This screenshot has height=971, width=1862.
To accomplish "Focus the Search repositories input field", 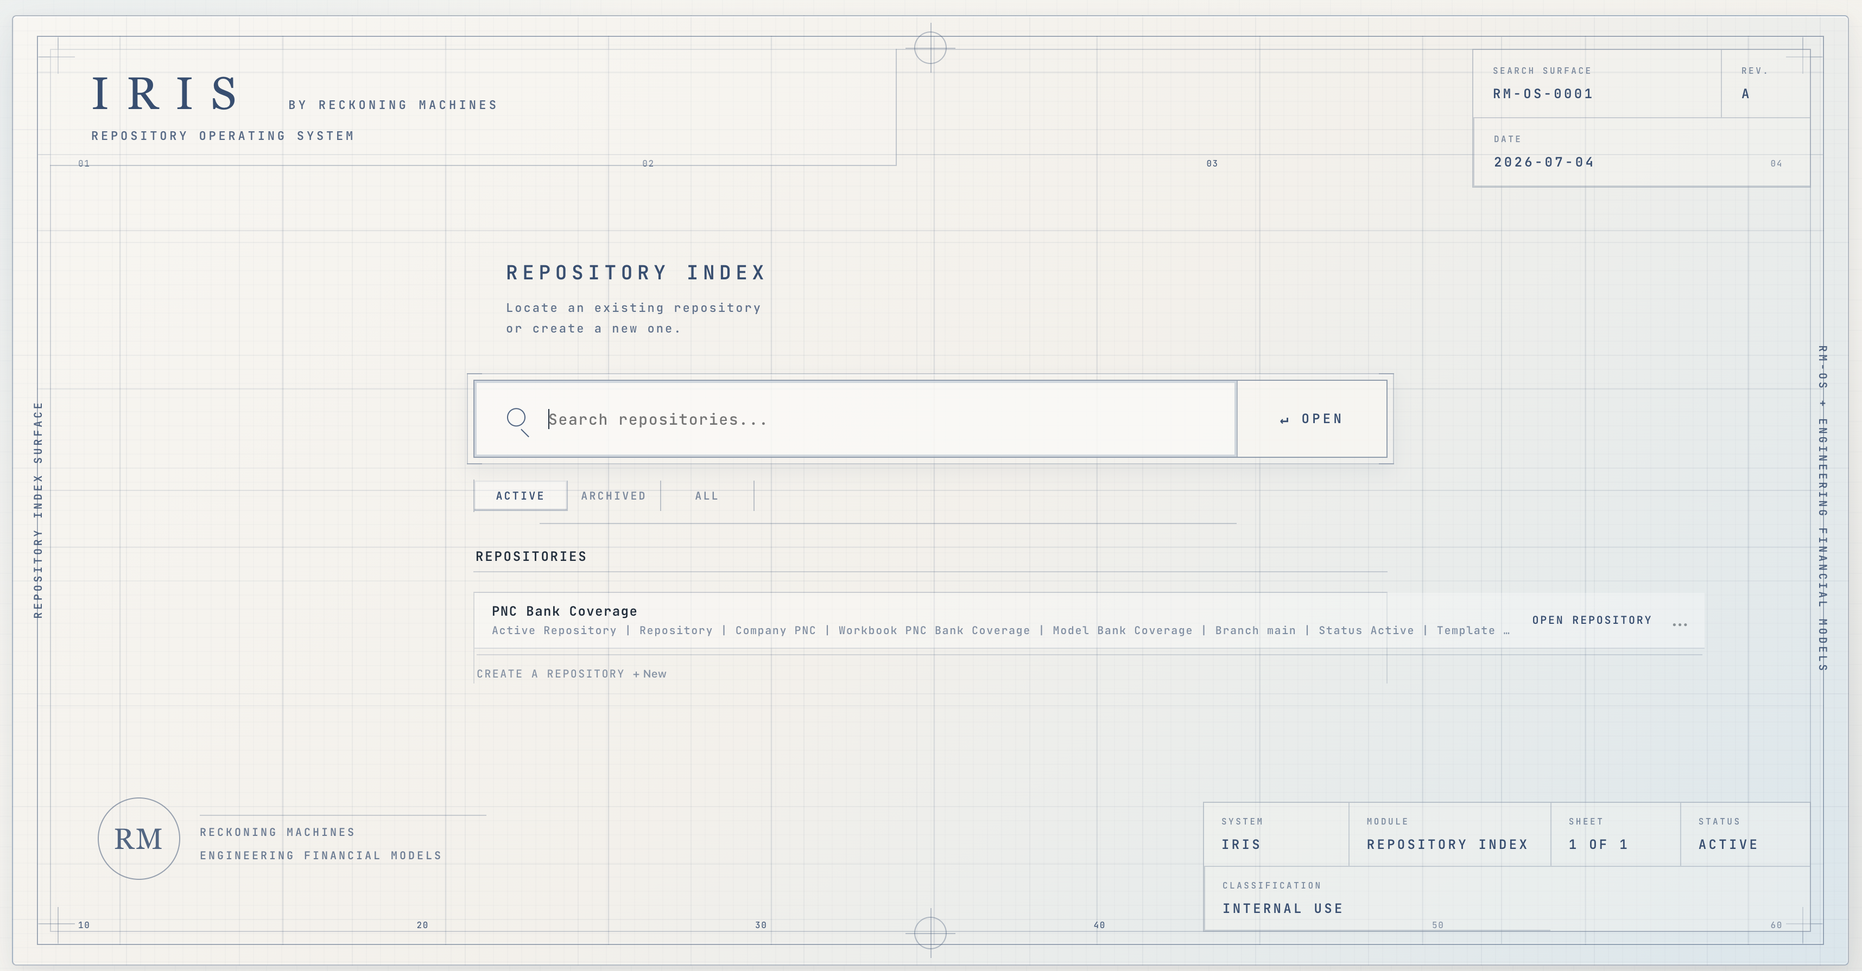I will click(855, 419).
